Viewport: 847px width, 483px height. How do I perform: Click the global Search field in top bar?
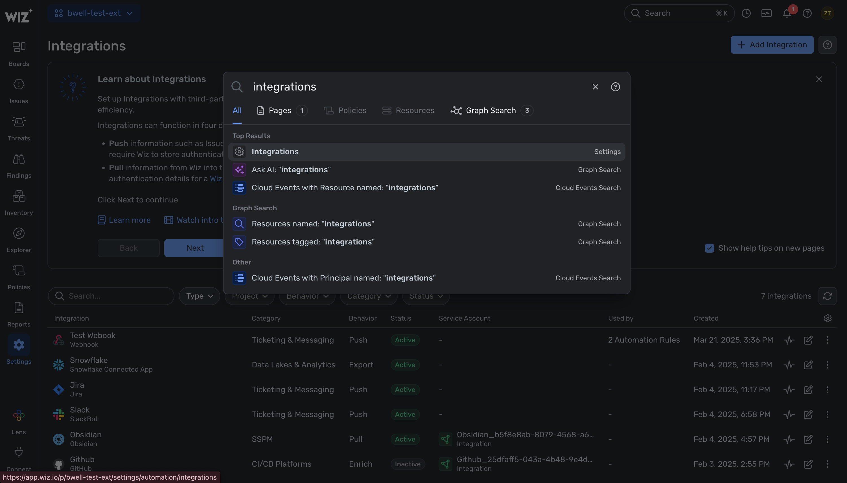(679, 13)
